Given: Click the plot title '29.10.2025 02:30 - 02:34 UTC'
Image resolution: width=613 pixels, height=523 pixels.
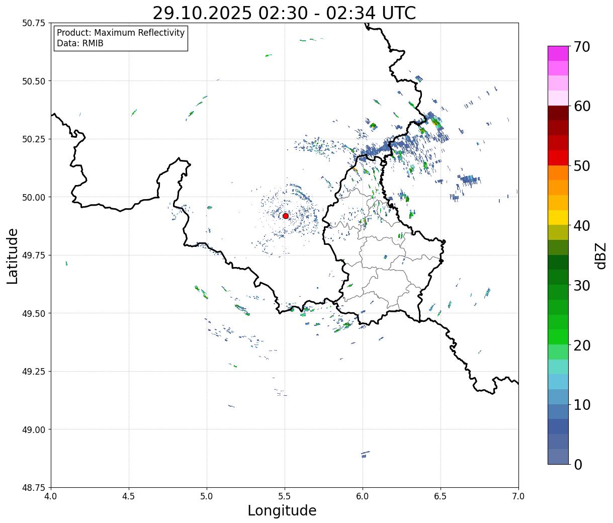Looking at the screenshot, I should (284, 13).
